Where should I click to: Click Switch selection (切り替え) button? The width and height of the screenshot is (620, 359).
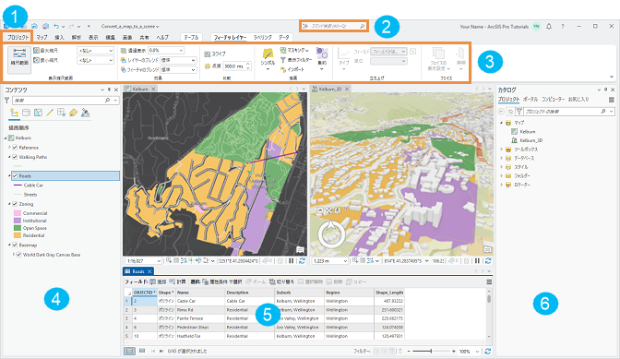282,281
